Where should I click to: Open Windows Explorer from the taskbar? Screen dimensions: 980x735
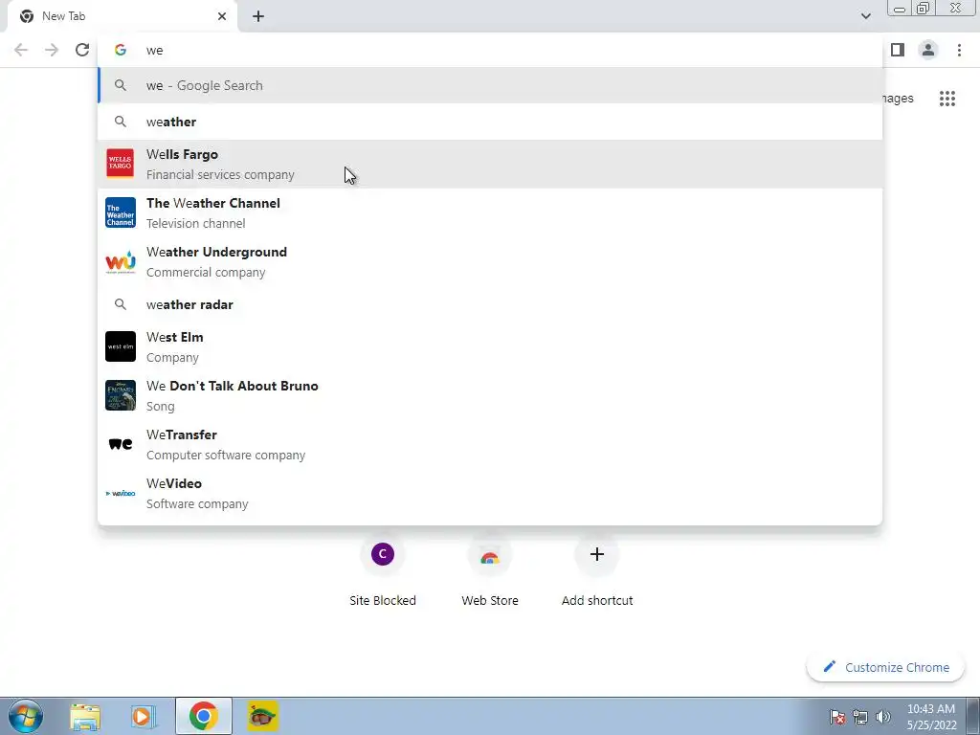pos(85,716)
